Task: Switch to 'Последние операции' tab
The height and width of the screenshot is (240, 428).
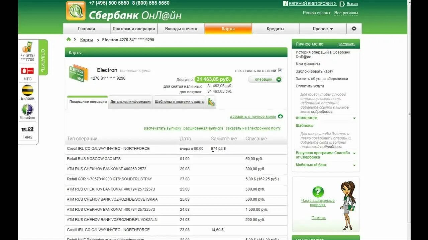Action: tap(88, 102)
